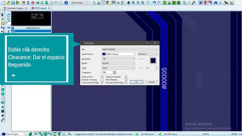Click the rotate clockwise icon
The height and width of the screenshot is (136, 242).
(x=8, y=15)
